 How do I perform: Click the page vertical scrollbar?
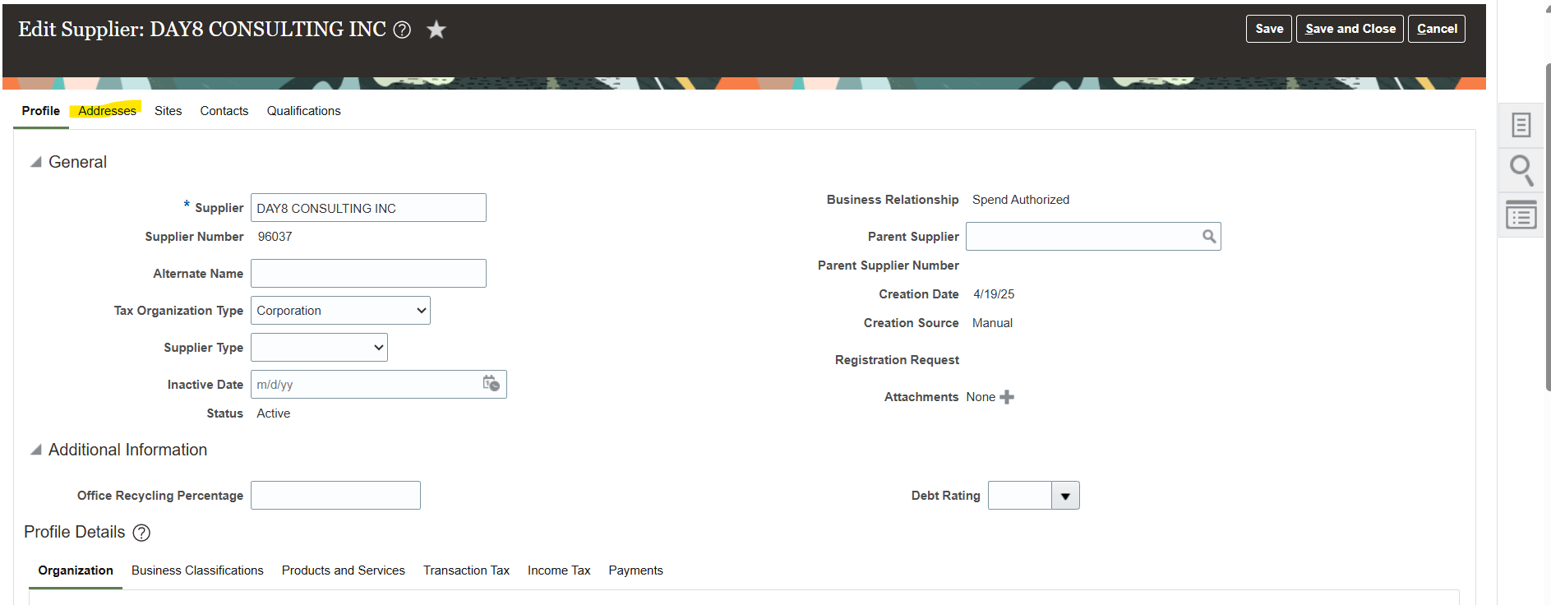[1548, 226]
